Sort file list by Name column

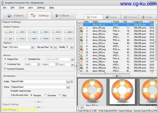click(102, 22)
